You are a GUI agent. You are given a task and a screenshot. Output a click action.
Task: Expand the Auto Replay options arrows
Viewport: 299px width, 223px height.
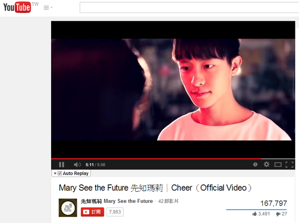[55, 173]
